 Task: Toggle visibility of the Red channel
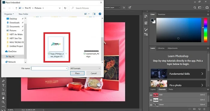[x=151, y=100]
